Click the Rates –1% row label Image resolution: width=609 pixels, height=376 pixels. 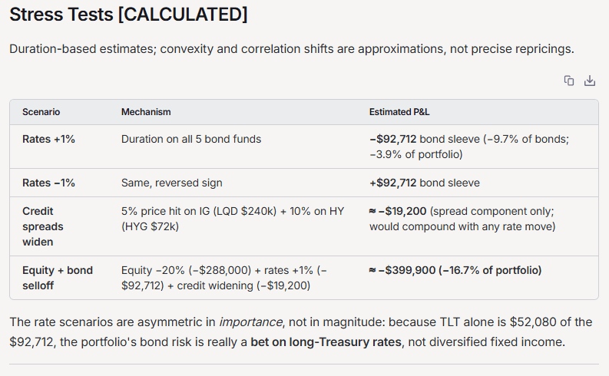click(48, 183)
